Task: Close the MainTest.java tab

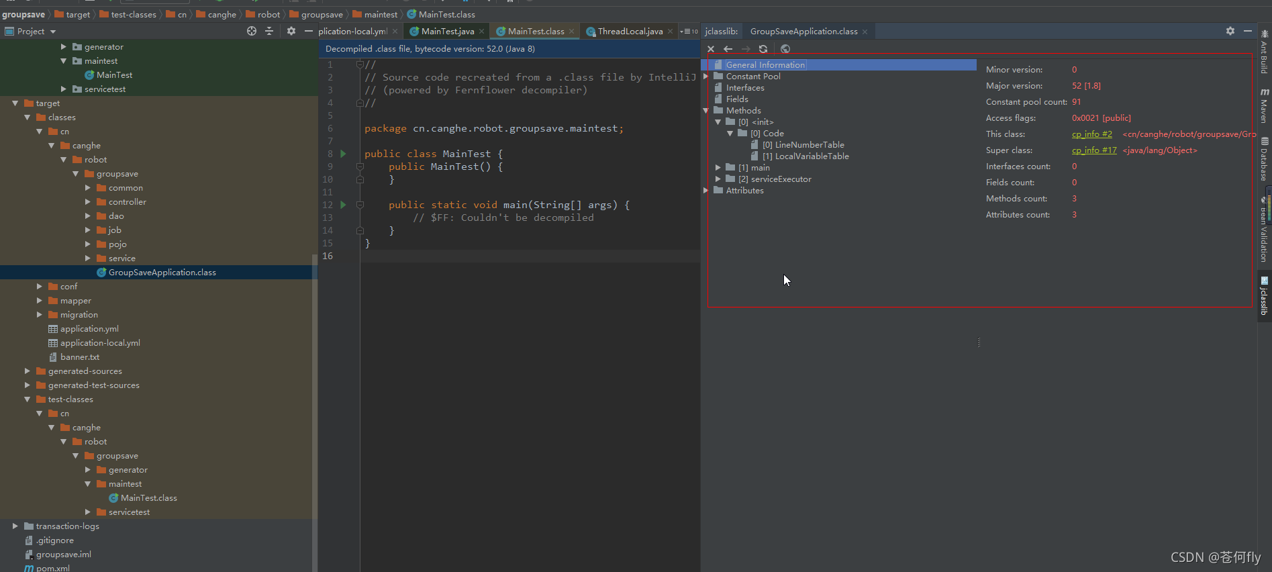Action: click(x=482, y=32)
